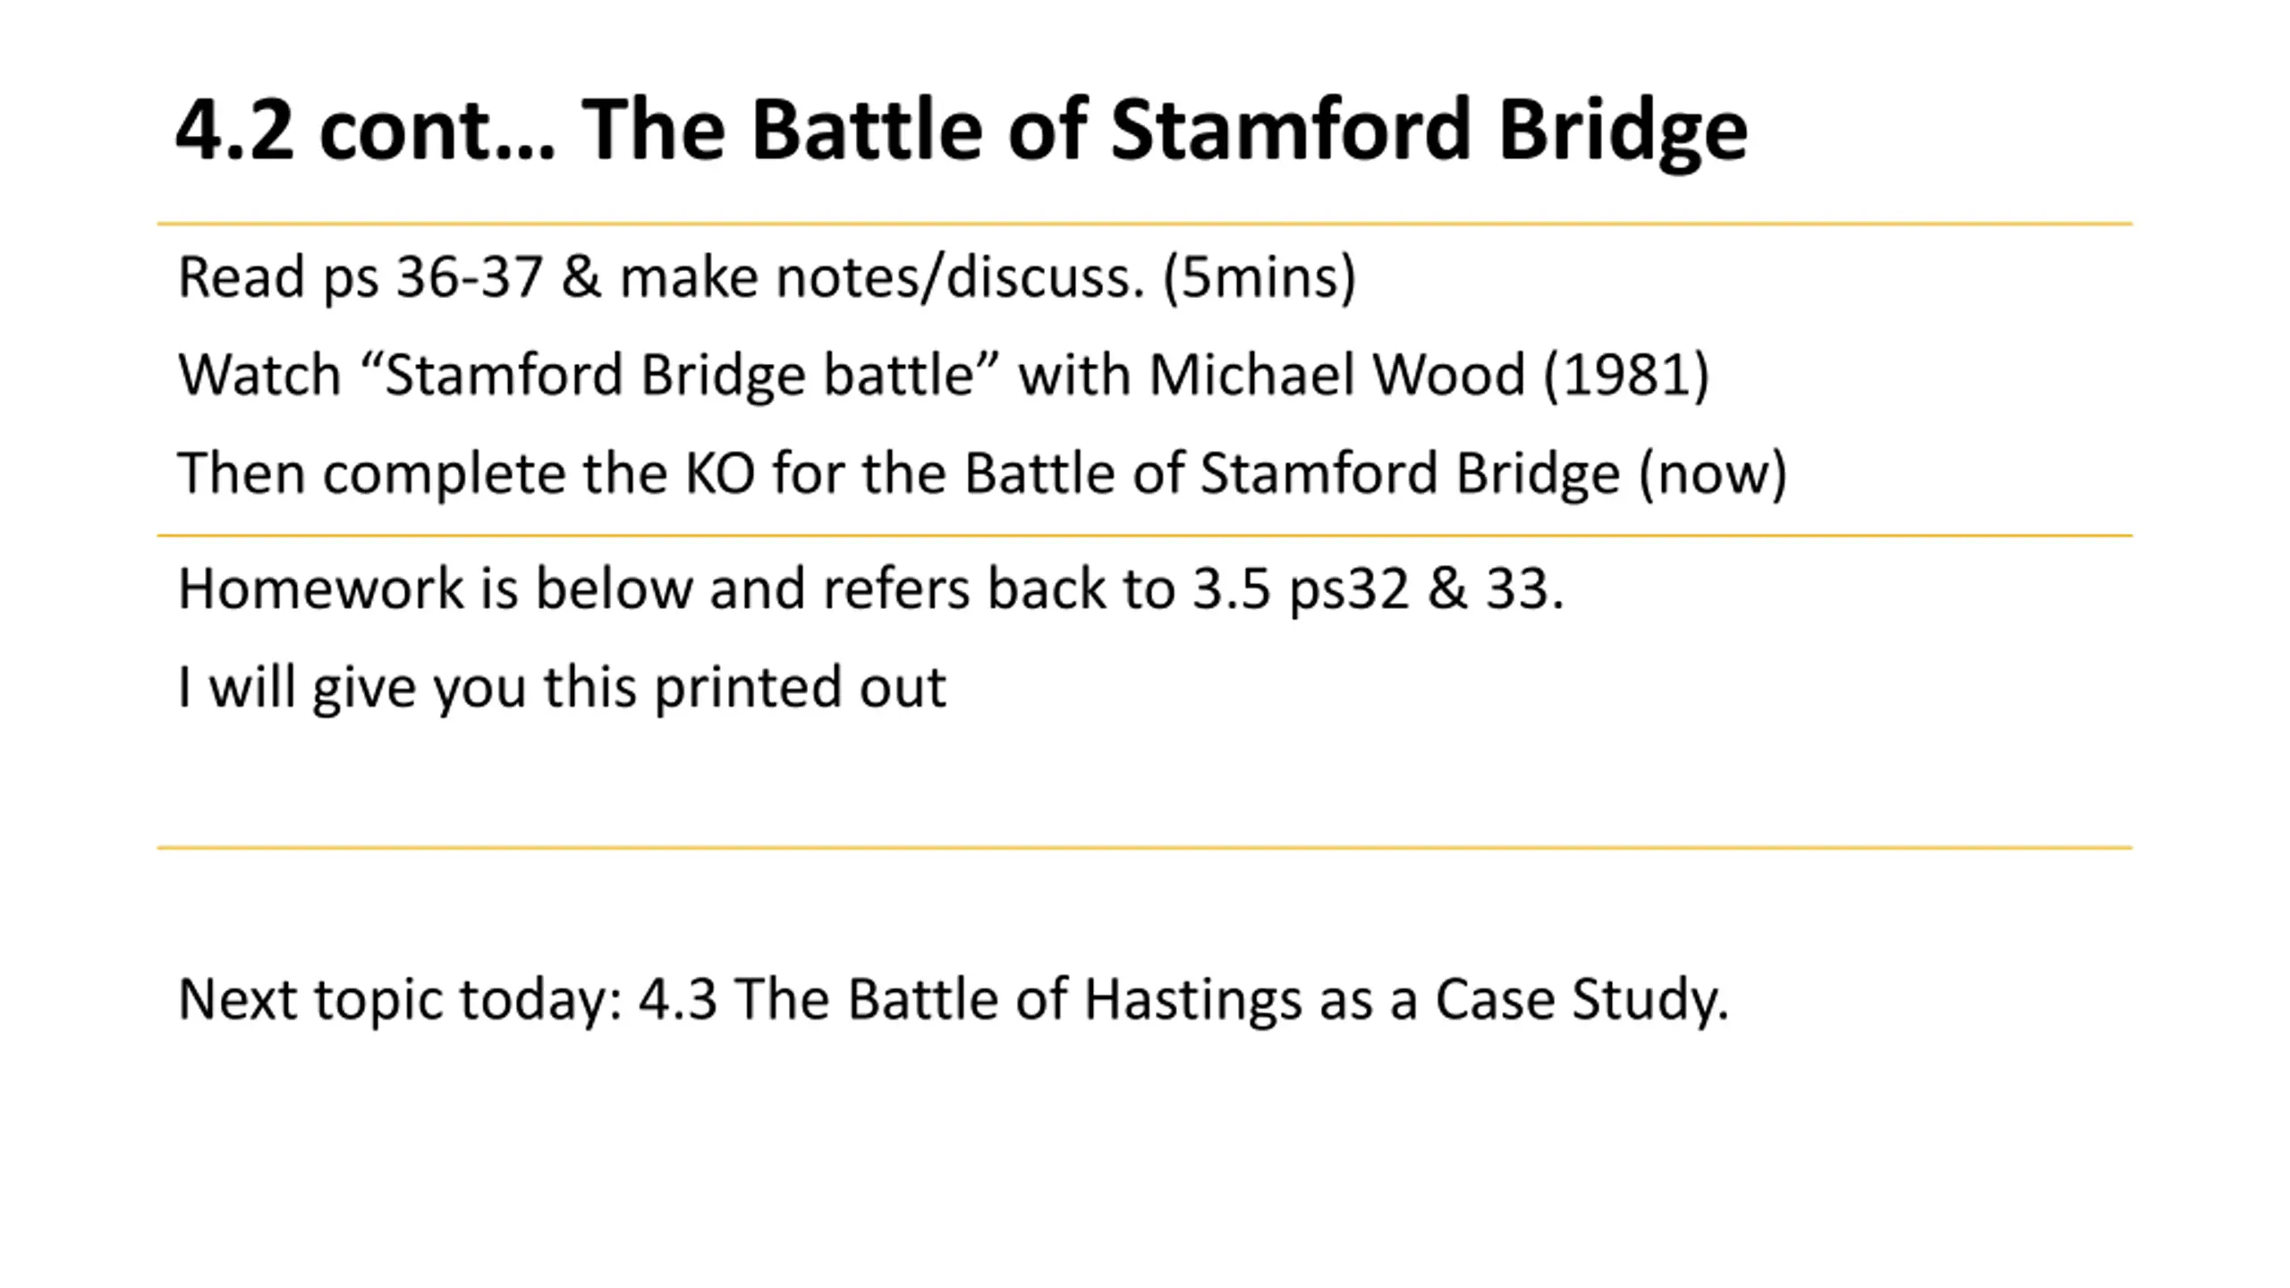The image size is (2290, 1288).
Task: Click the '4.2 cont...' text in the title
Action: click(x=366, y=131)
